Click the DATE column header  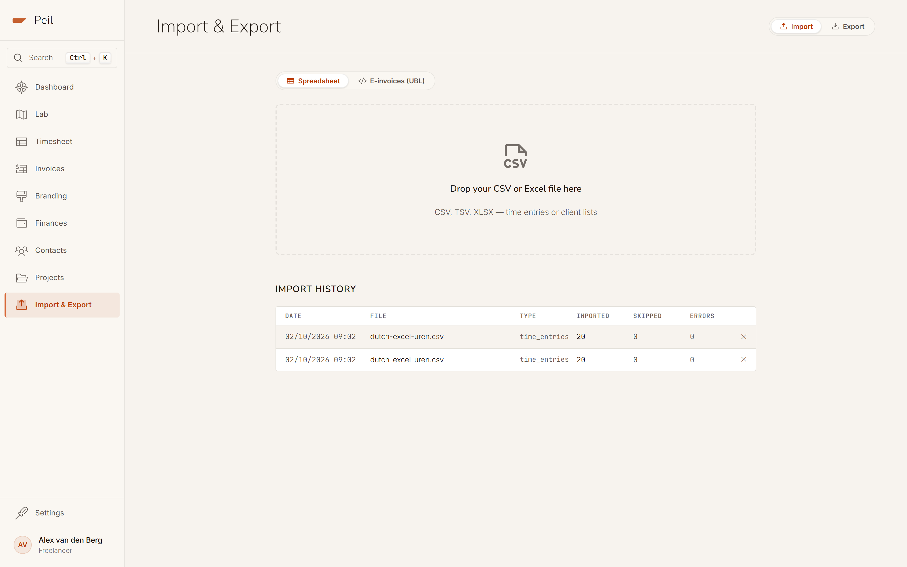pyautogui.click(x=293, y=316)
